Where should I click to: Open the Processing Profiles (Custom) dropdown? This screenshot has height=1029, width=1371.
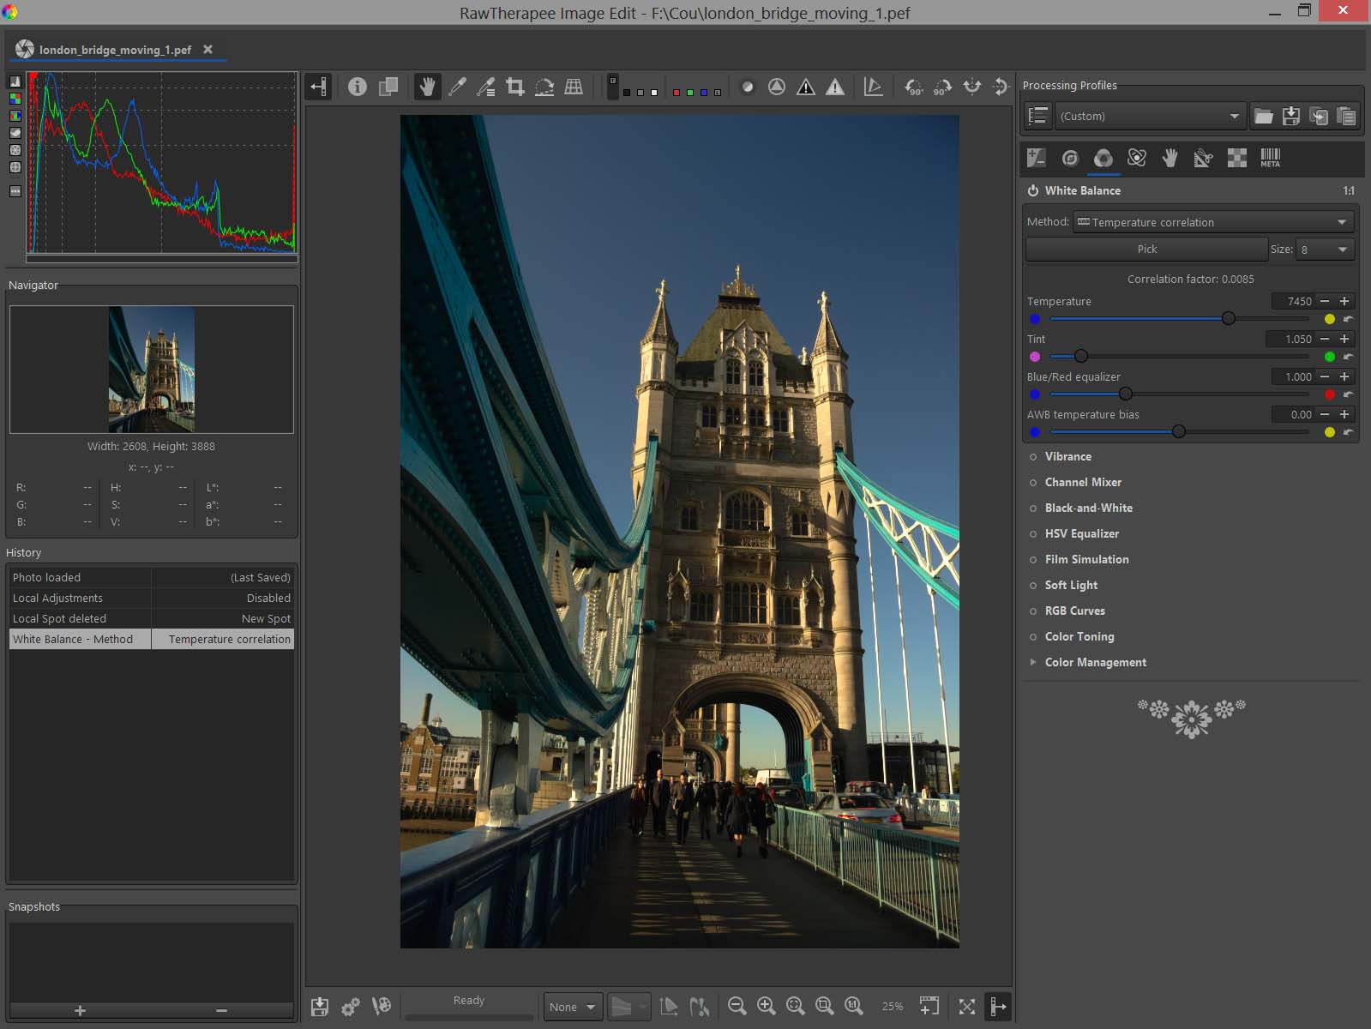pyautogui.click(x=1149, y=116)
